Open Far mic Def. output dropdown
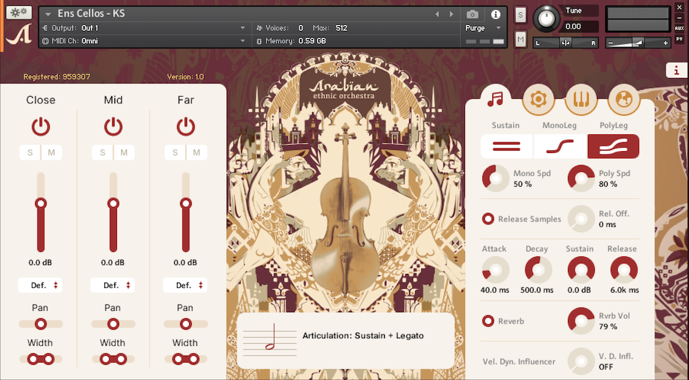 point(185,285)
